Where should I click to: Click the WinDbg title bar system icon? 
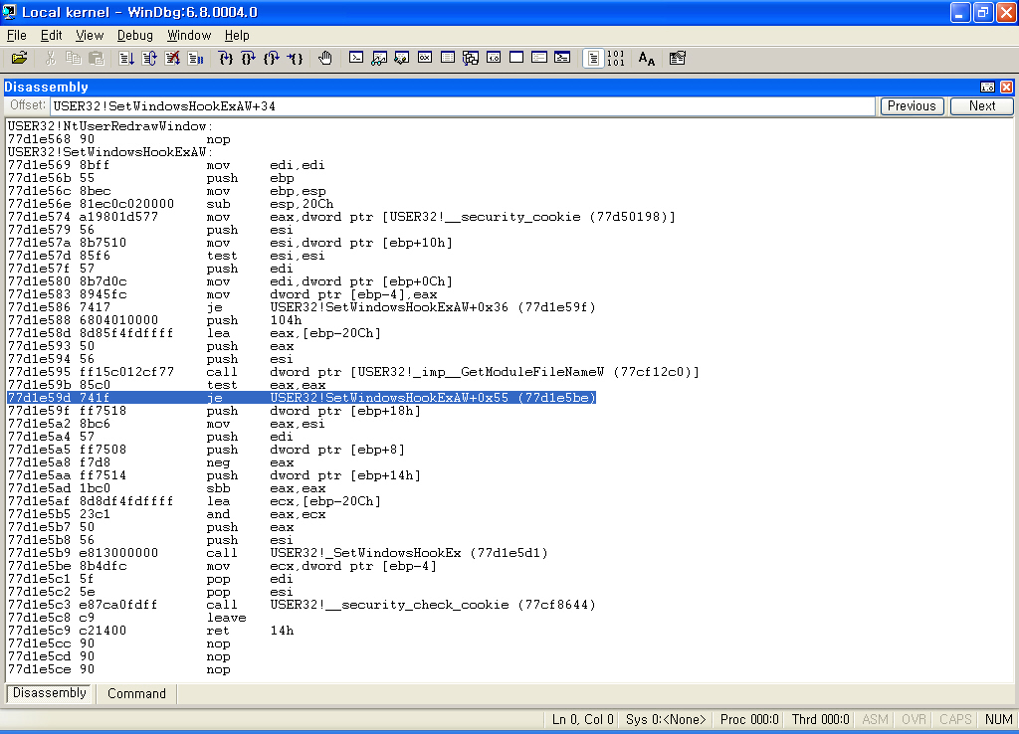[9, 12]
